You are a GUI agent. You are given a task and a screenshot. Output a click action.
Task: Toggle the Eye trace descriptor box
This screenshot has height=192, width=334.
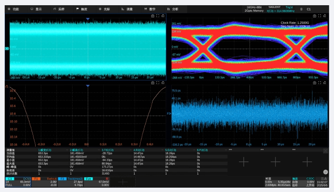[97, 182]
